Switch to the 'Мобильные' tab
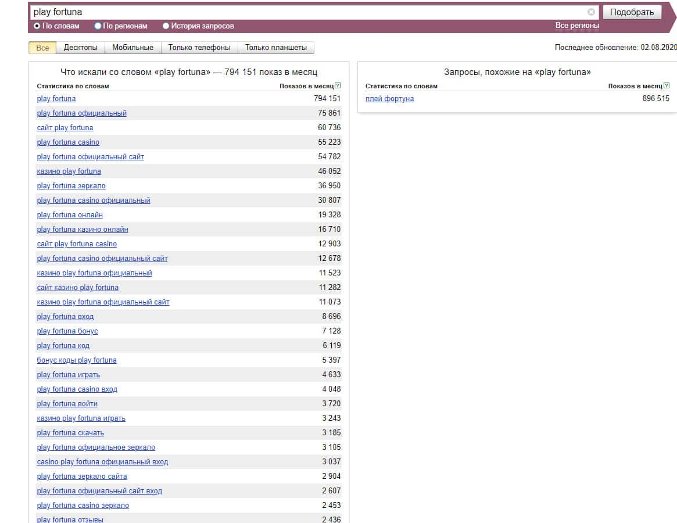 132,48
